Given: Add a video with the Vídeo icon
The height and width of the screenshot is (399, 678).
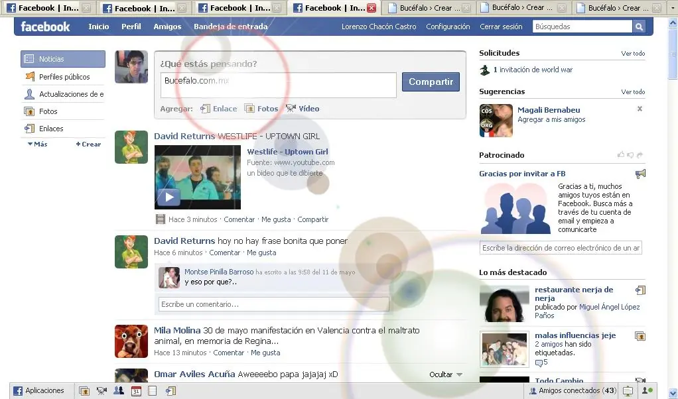Looking at the screenshot, I should 303,109.
